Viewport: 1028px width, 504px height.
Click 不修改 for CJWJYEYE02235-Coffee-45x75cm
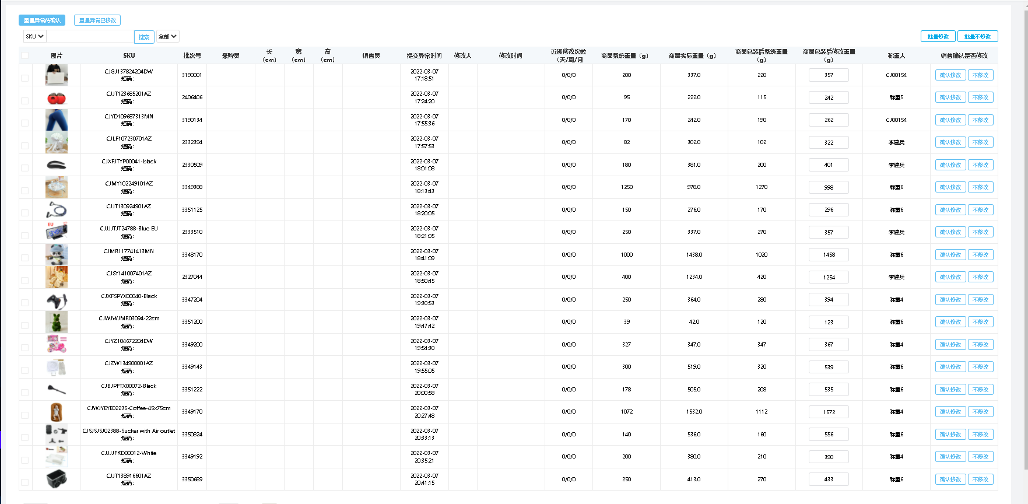coord(980,412)
